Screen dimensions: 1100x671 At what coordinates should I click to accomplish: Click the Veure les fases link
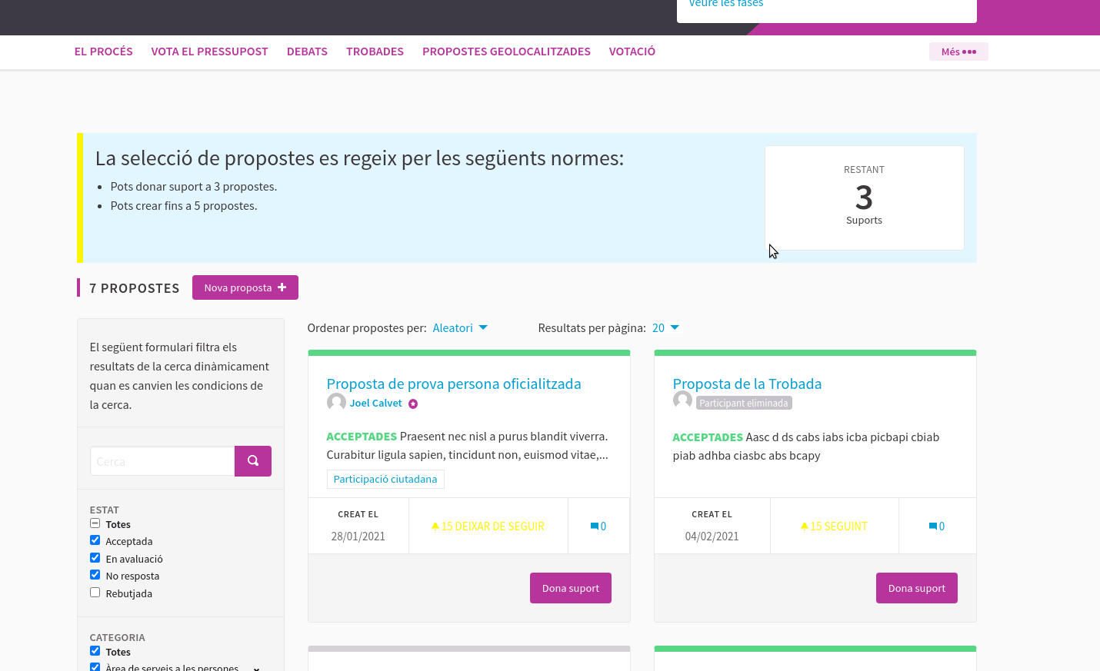(725, 5)
